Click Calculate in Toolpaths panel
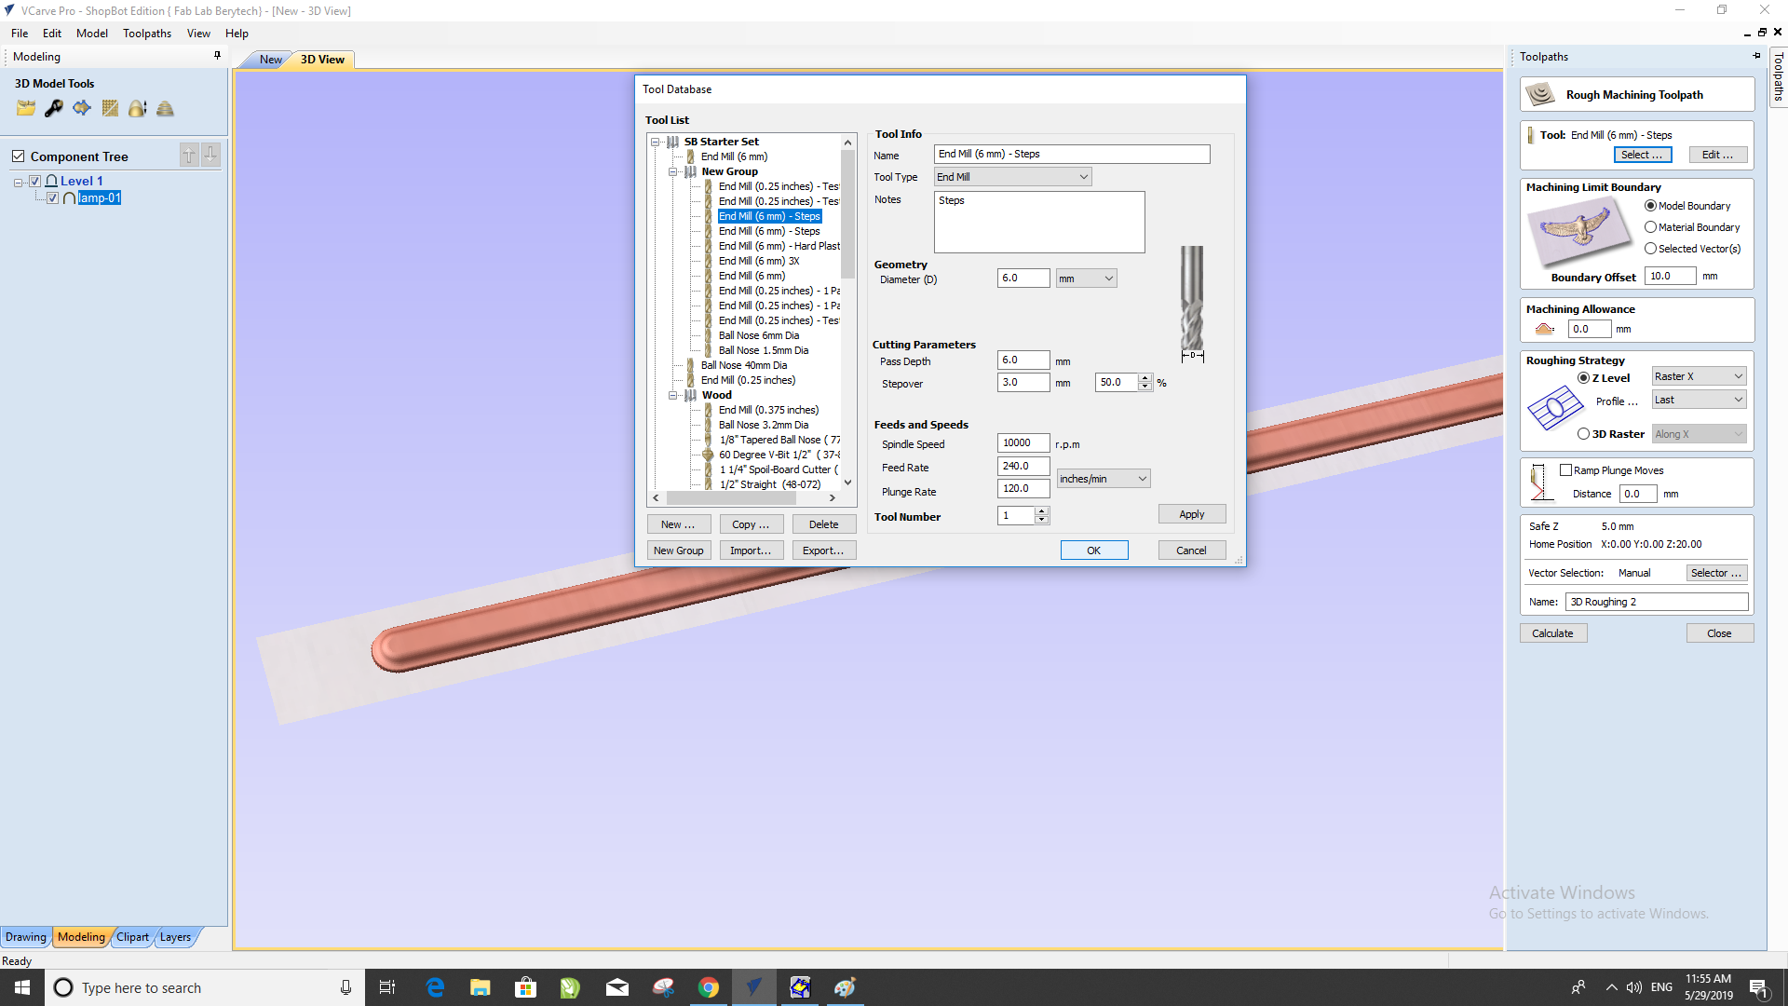Screen dimensions: 1788x1006 tap(1553, 633)
